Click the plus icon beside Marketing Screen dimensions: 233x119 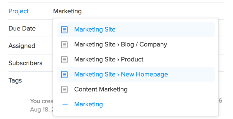65,104
